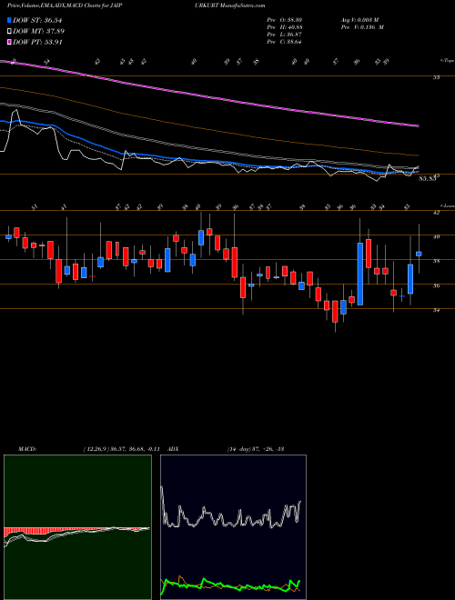
Task: Click the 'MACD:' panel label
Action: click(26, 449)
